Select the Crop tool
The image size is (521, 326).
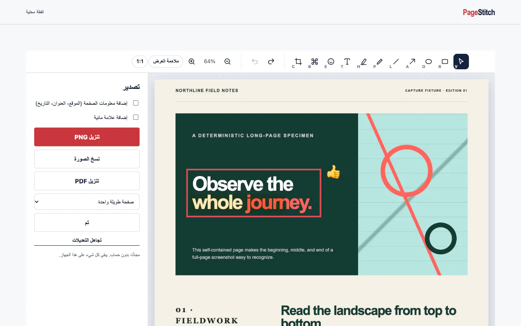click(x=298, y=62)
